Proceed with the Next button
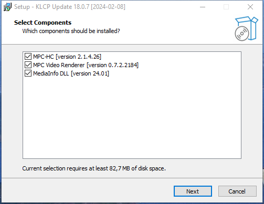The height and width of the screenshot is (204, 264). point(193,191)
